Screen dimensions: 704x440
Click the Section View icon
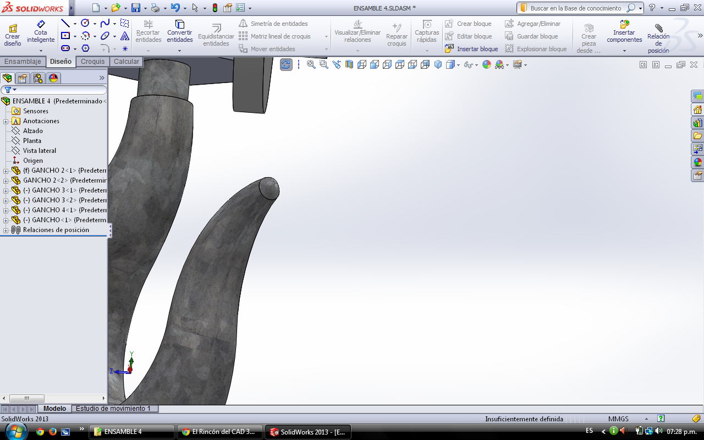coord(349,64)
